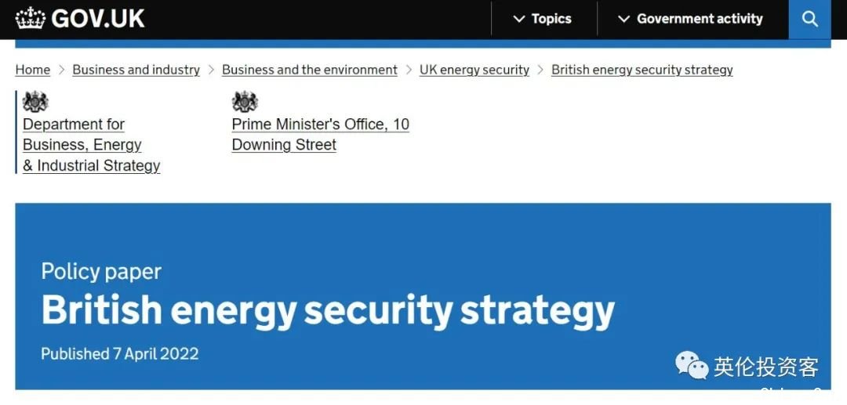Viewport: 847px width, 405px height.
Task: Open Business and the environment breadcrumb
Action: (310, 70)
